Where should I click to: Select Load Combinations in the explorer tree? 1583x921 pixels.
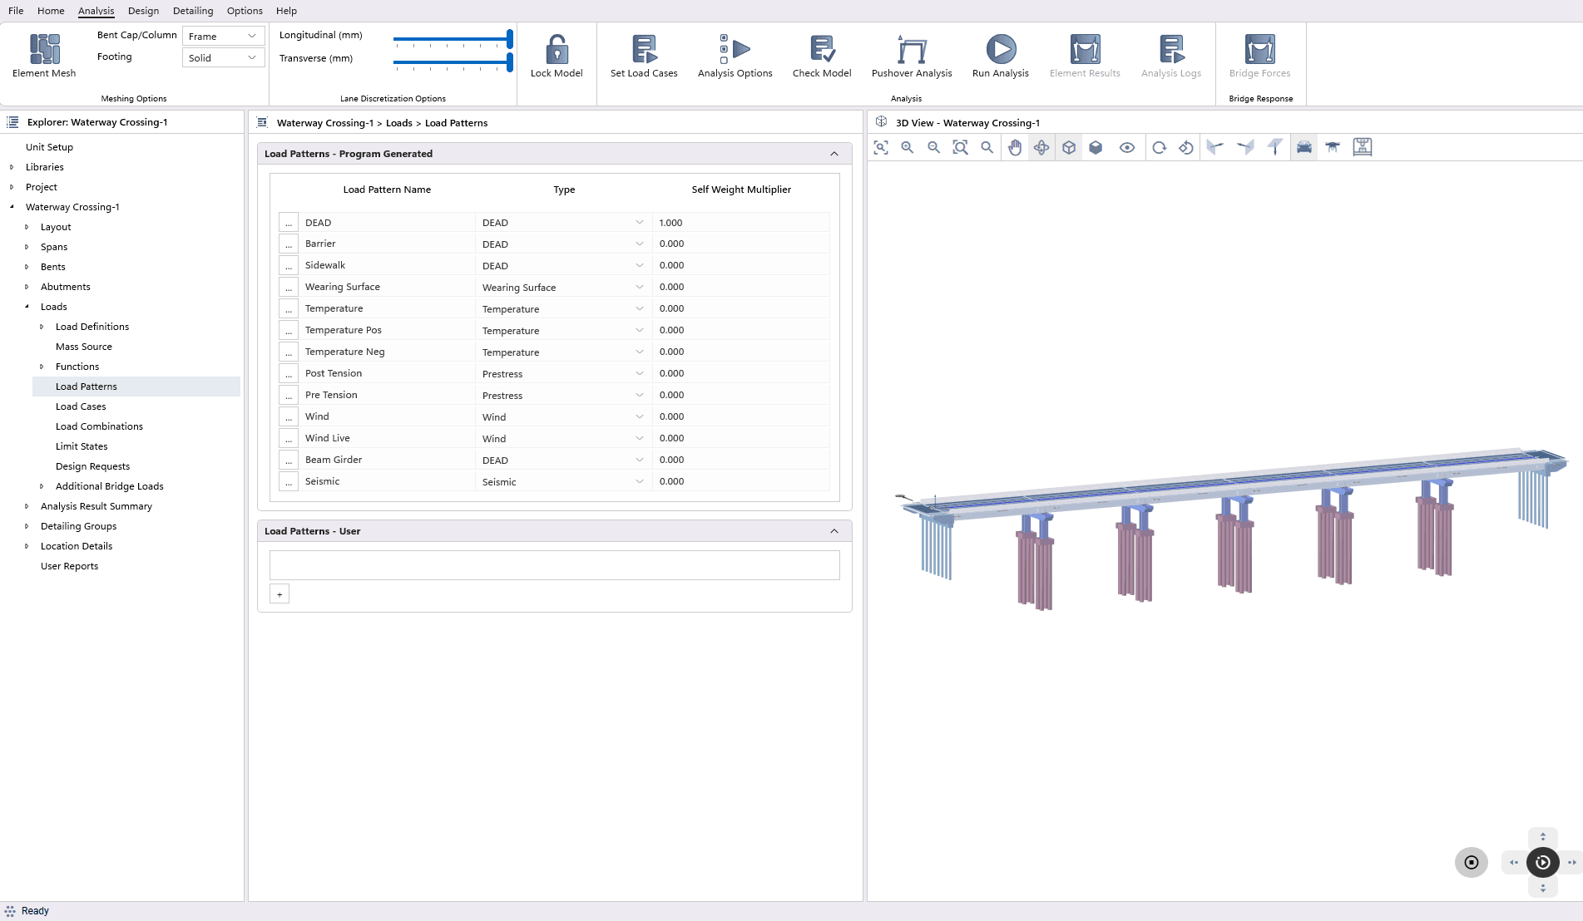pyautogui.click(x=99, y=426)
